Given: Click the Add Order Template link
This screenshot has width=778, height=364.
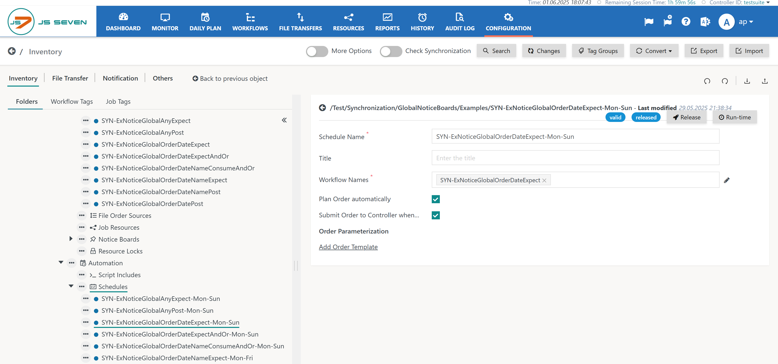Looking at the screenshot, I should 348,247.
